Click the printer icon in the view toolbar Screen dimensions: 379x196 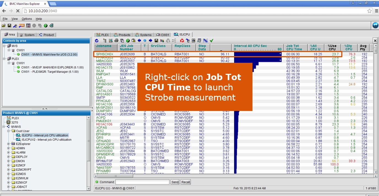(116, 40)
